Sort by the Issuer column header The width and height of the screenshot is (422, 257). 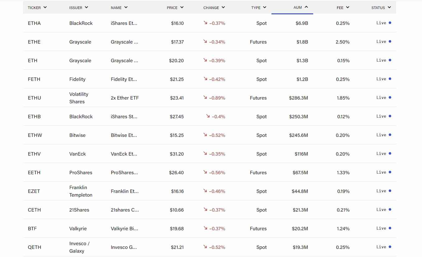click(78, 7)
